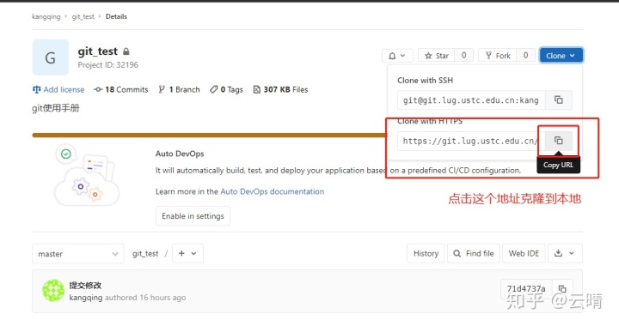
Task: Open kangqing author name in commit row
Action: coord(86,298)
